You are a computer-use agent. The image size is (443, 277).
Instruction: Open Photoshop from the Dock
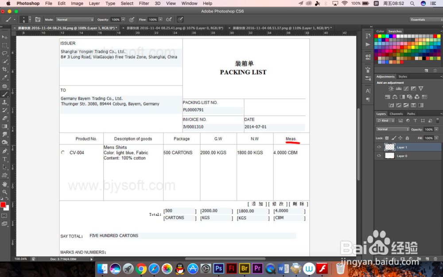coord(218,268)
